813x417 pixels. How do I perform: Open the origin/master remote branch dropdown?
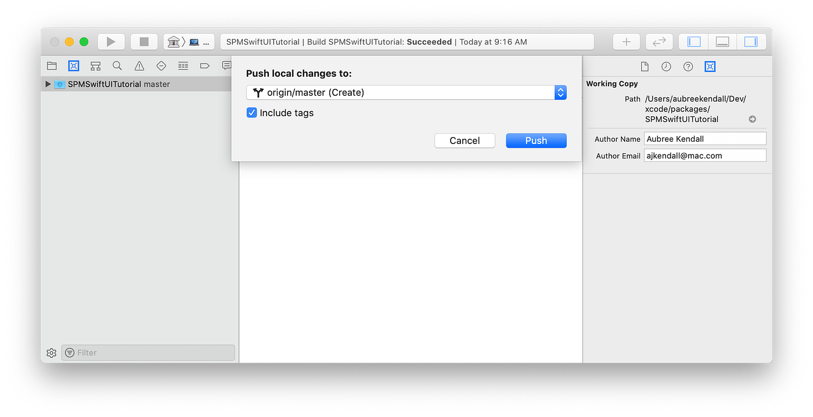[x=559, y=92]
